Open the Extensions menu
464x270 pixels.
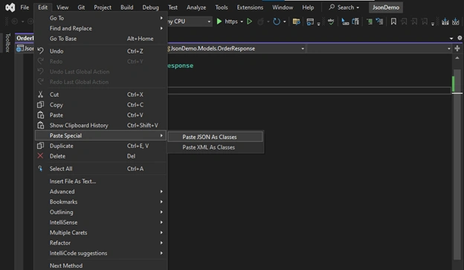pyautogui.click(x=250, y=7)
